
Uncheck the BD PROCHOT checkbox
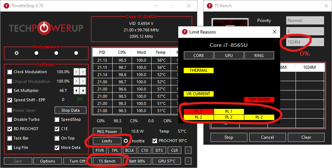tap(9, 129)
